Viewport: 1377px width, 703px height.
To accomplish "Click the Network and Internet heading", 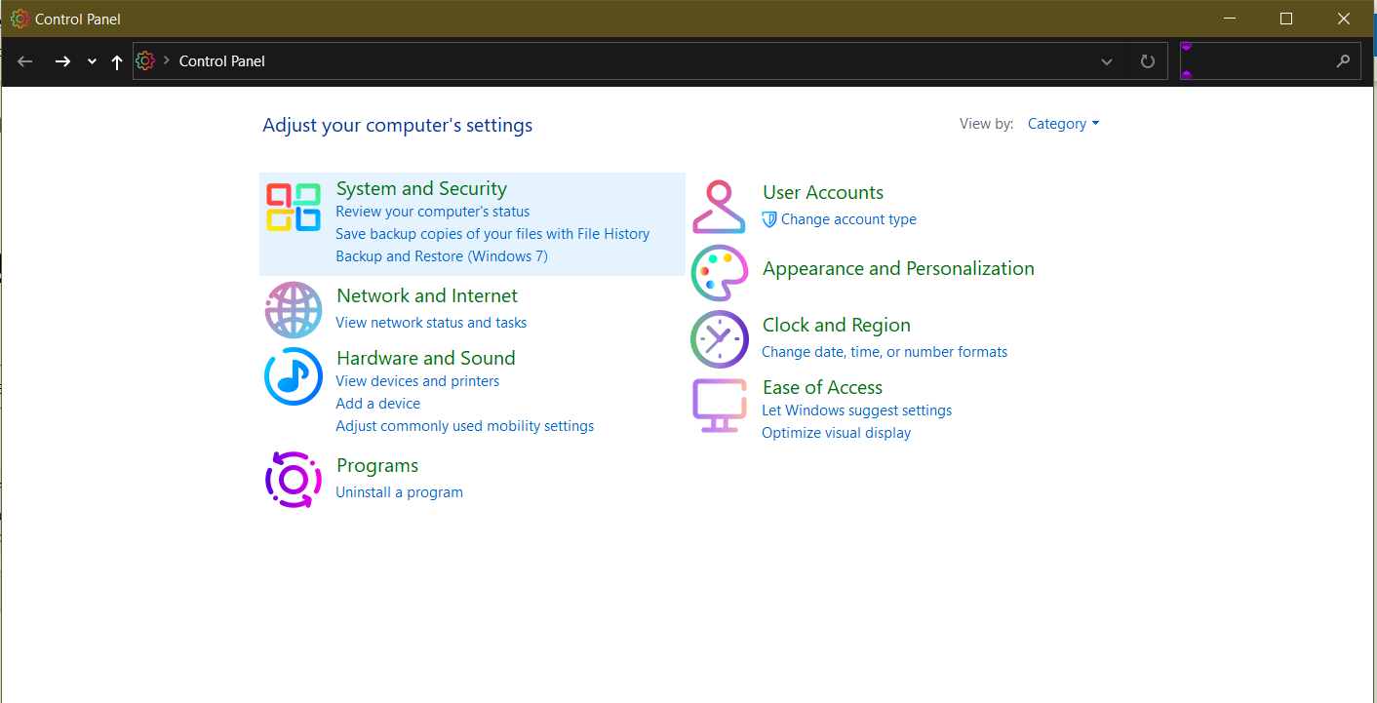I will (427, 295).
